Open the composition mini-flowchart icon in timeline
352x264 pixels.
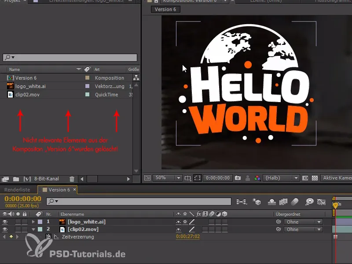[x=242, y=202]
